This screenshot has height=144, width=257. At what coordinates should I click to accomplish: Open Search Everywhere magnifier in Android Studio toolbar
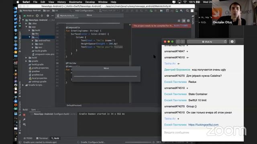pos(188,11)
